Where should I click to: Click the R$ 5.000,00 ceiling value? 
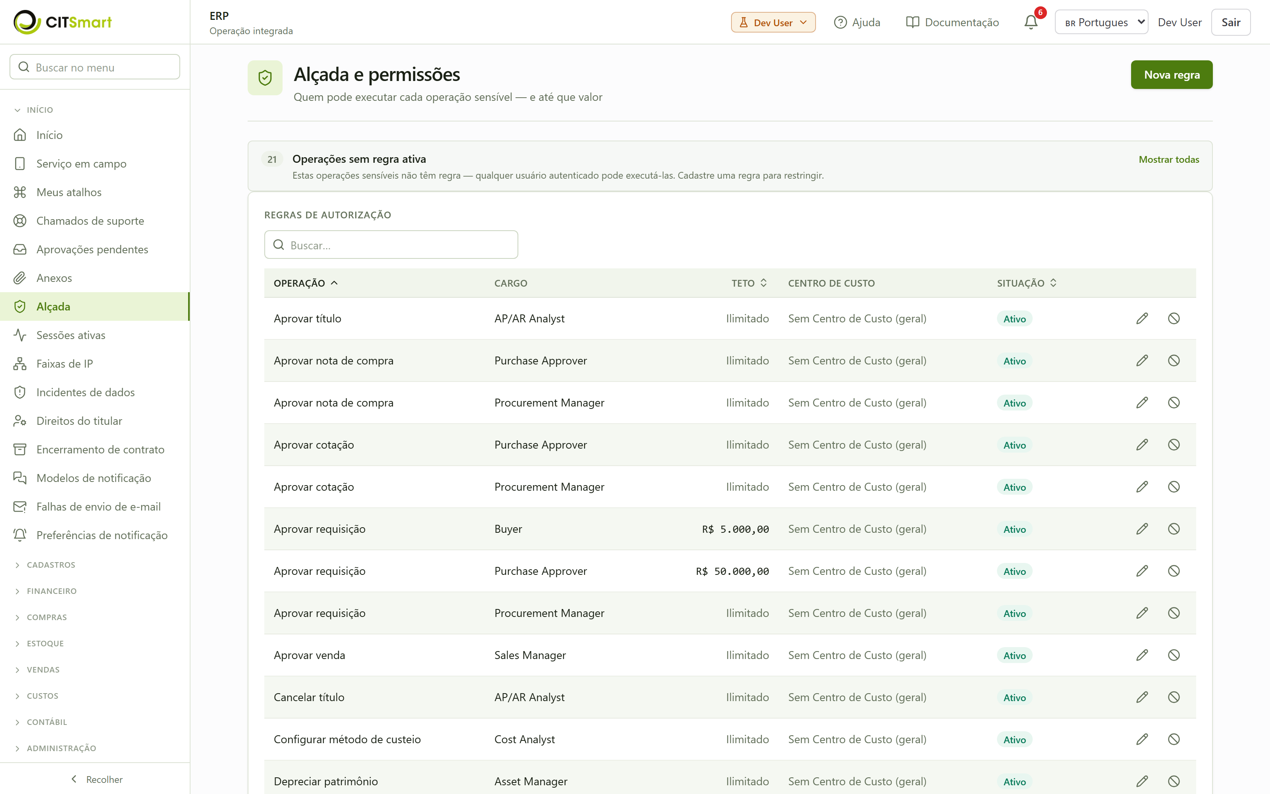coord(735,529)
